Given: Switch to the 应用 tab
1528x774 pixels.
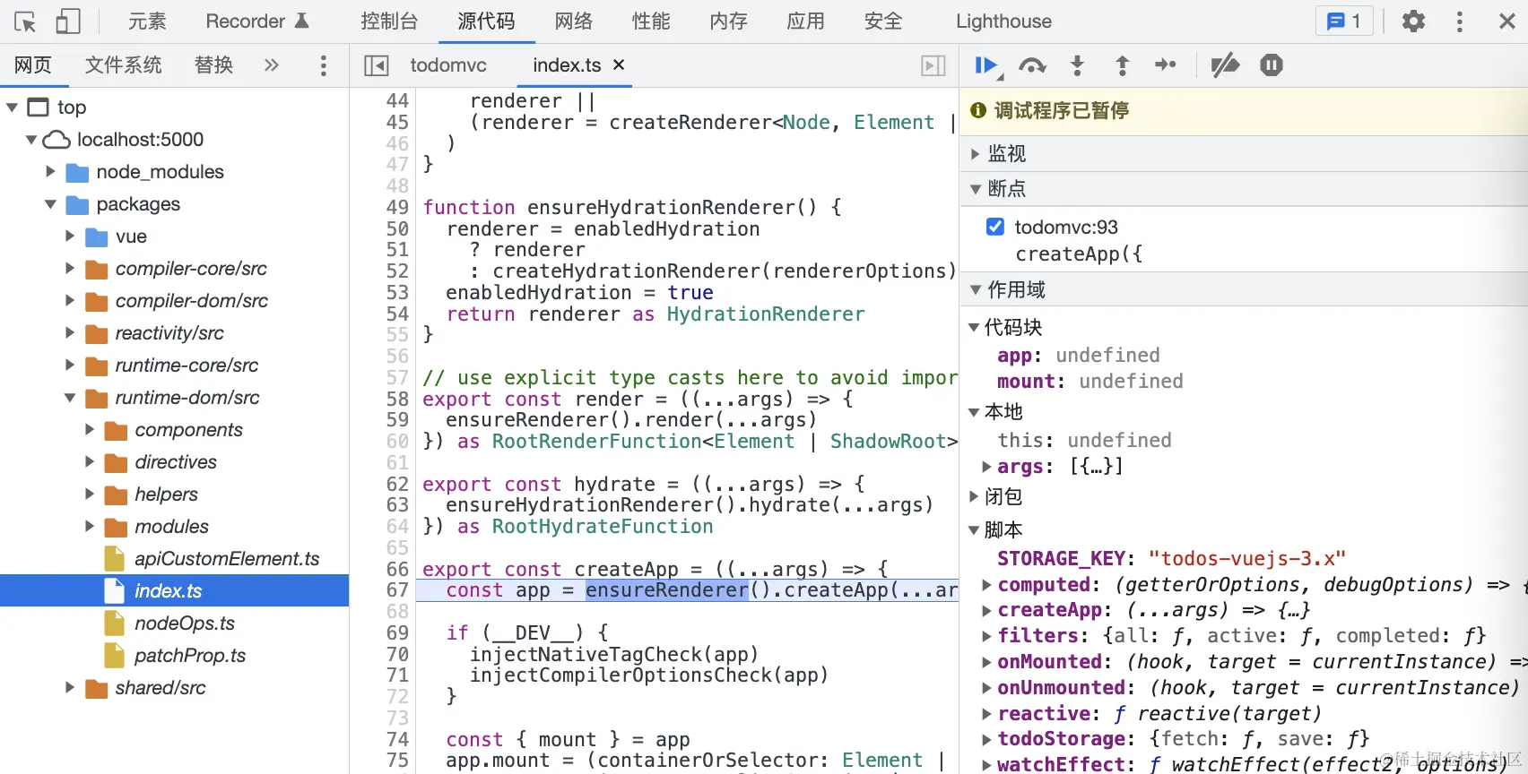Looking at the screenshot, I should 805,21.
